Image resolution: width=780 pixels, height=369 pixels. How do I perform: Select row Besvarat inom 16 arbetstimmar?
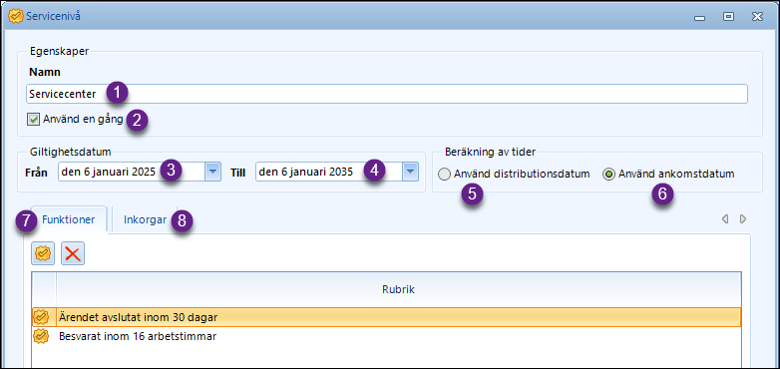click(x=387, y=337)
